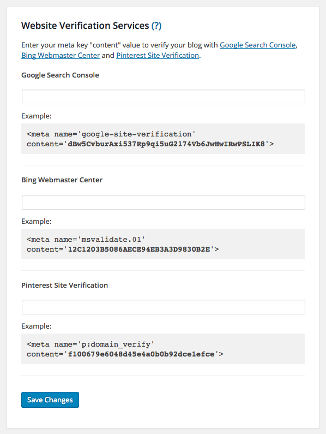Click the Bing Webmaster Center field label
The height and width of the screenshot is (434, 326).
tap(62, 180)
